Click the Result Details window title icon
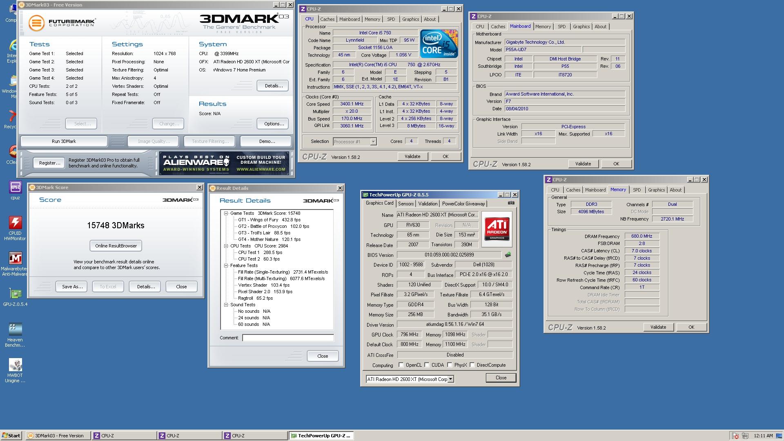This screenshot has height=441, width=784. [212, 188]
